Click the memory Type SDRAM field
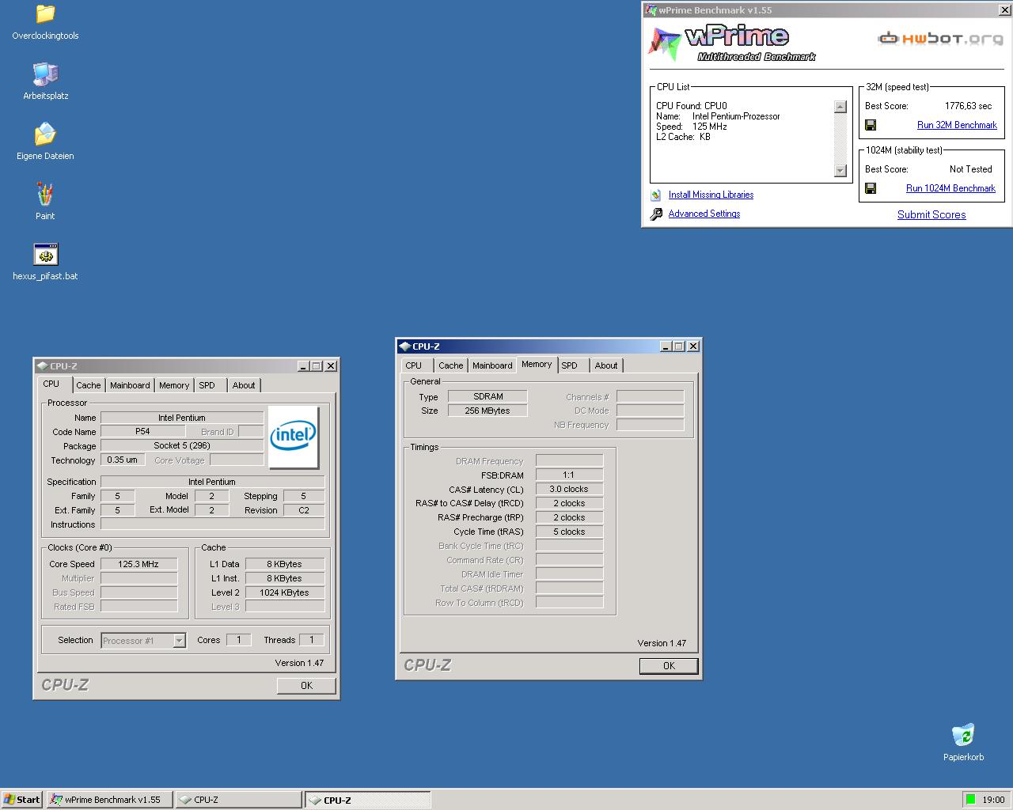 [x=488, y=396]
